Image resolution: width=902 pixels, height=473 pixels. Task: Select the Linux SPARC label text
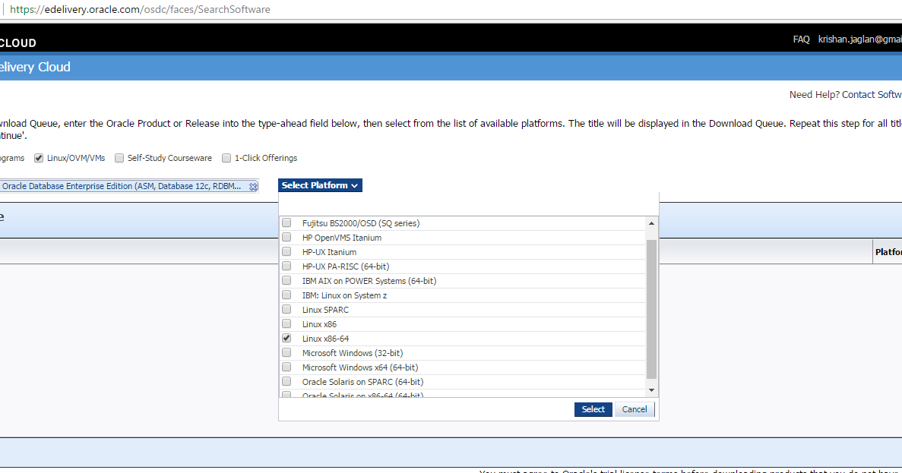(325, 310)
